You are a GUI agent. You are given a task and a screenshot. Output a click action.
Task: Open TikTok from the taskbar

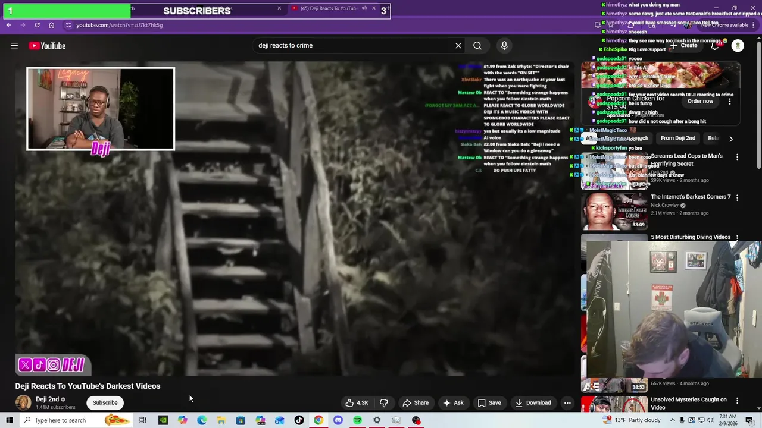pyautogui.click(x=299, y=420)
